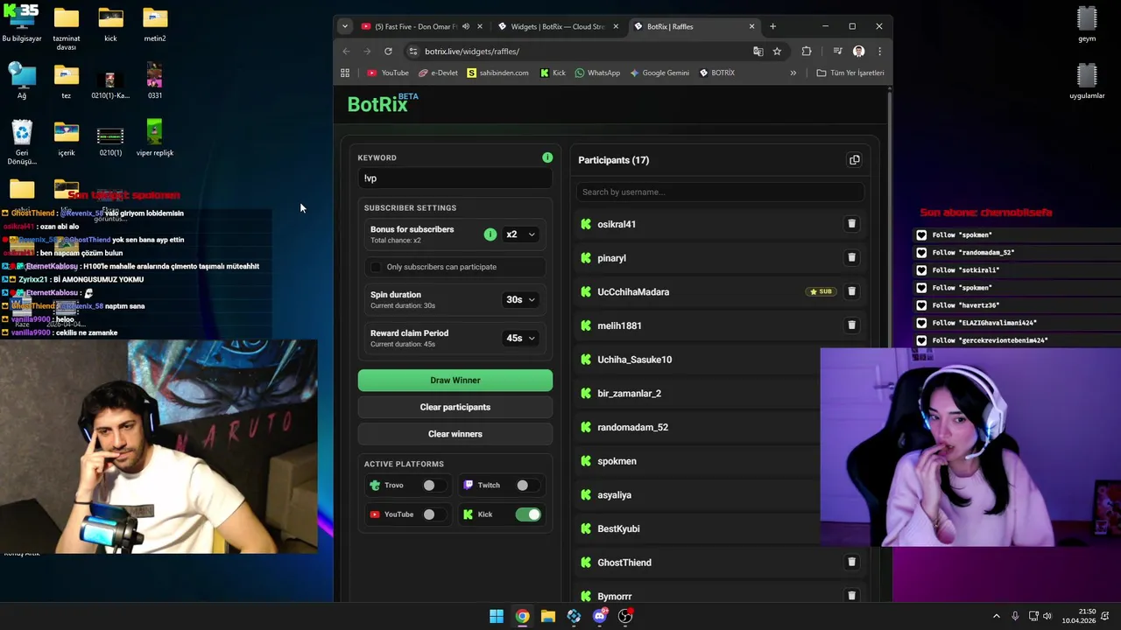The height and width of the screenshot is (630, 1121).
Task: Click the BotRix BETA logo
Action: 383,103
